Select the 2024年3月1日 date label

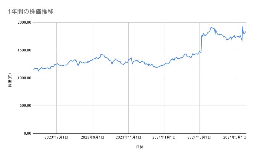click(199, 138)
